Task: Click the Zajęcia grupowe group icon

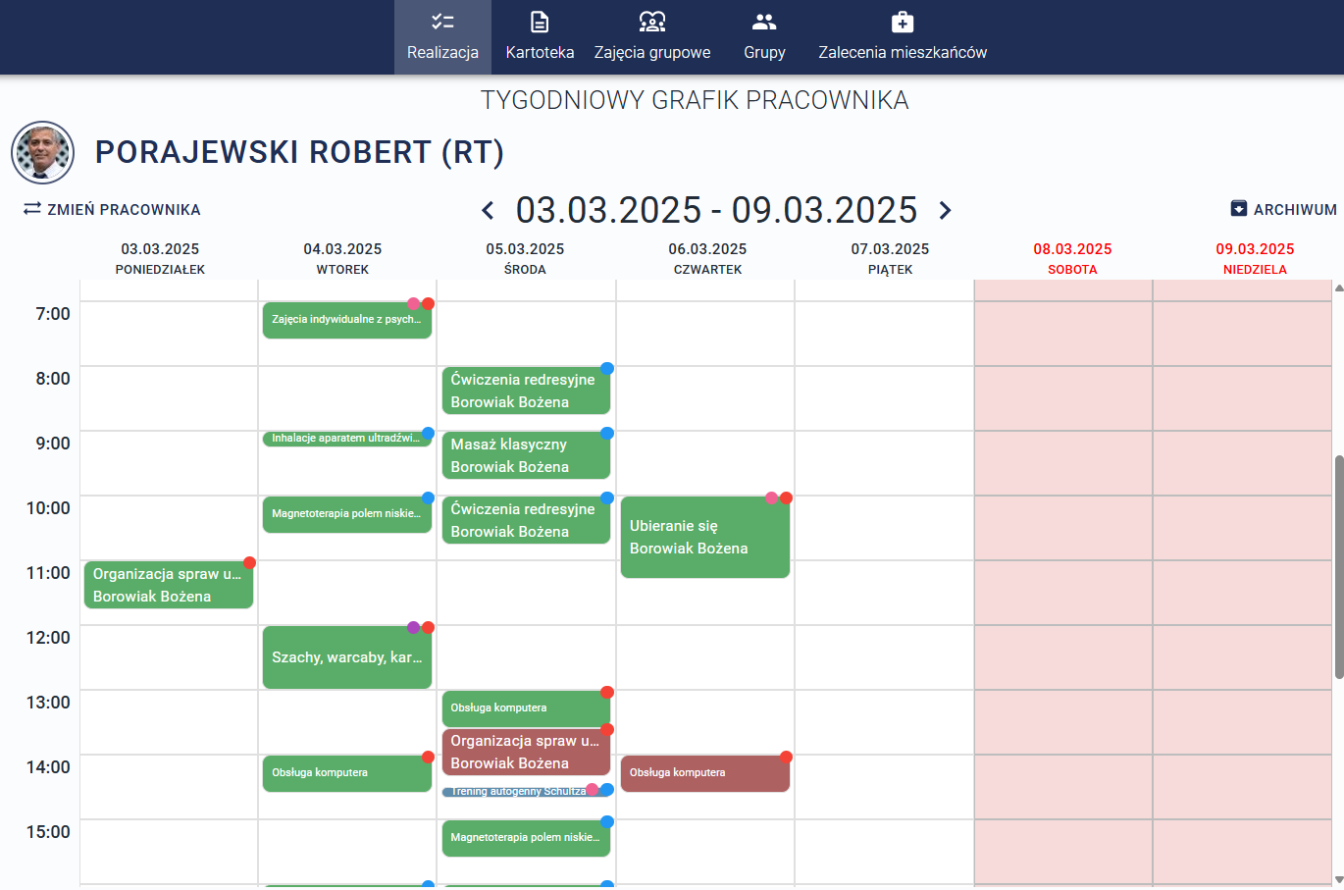Action: (x=652, y=22)
